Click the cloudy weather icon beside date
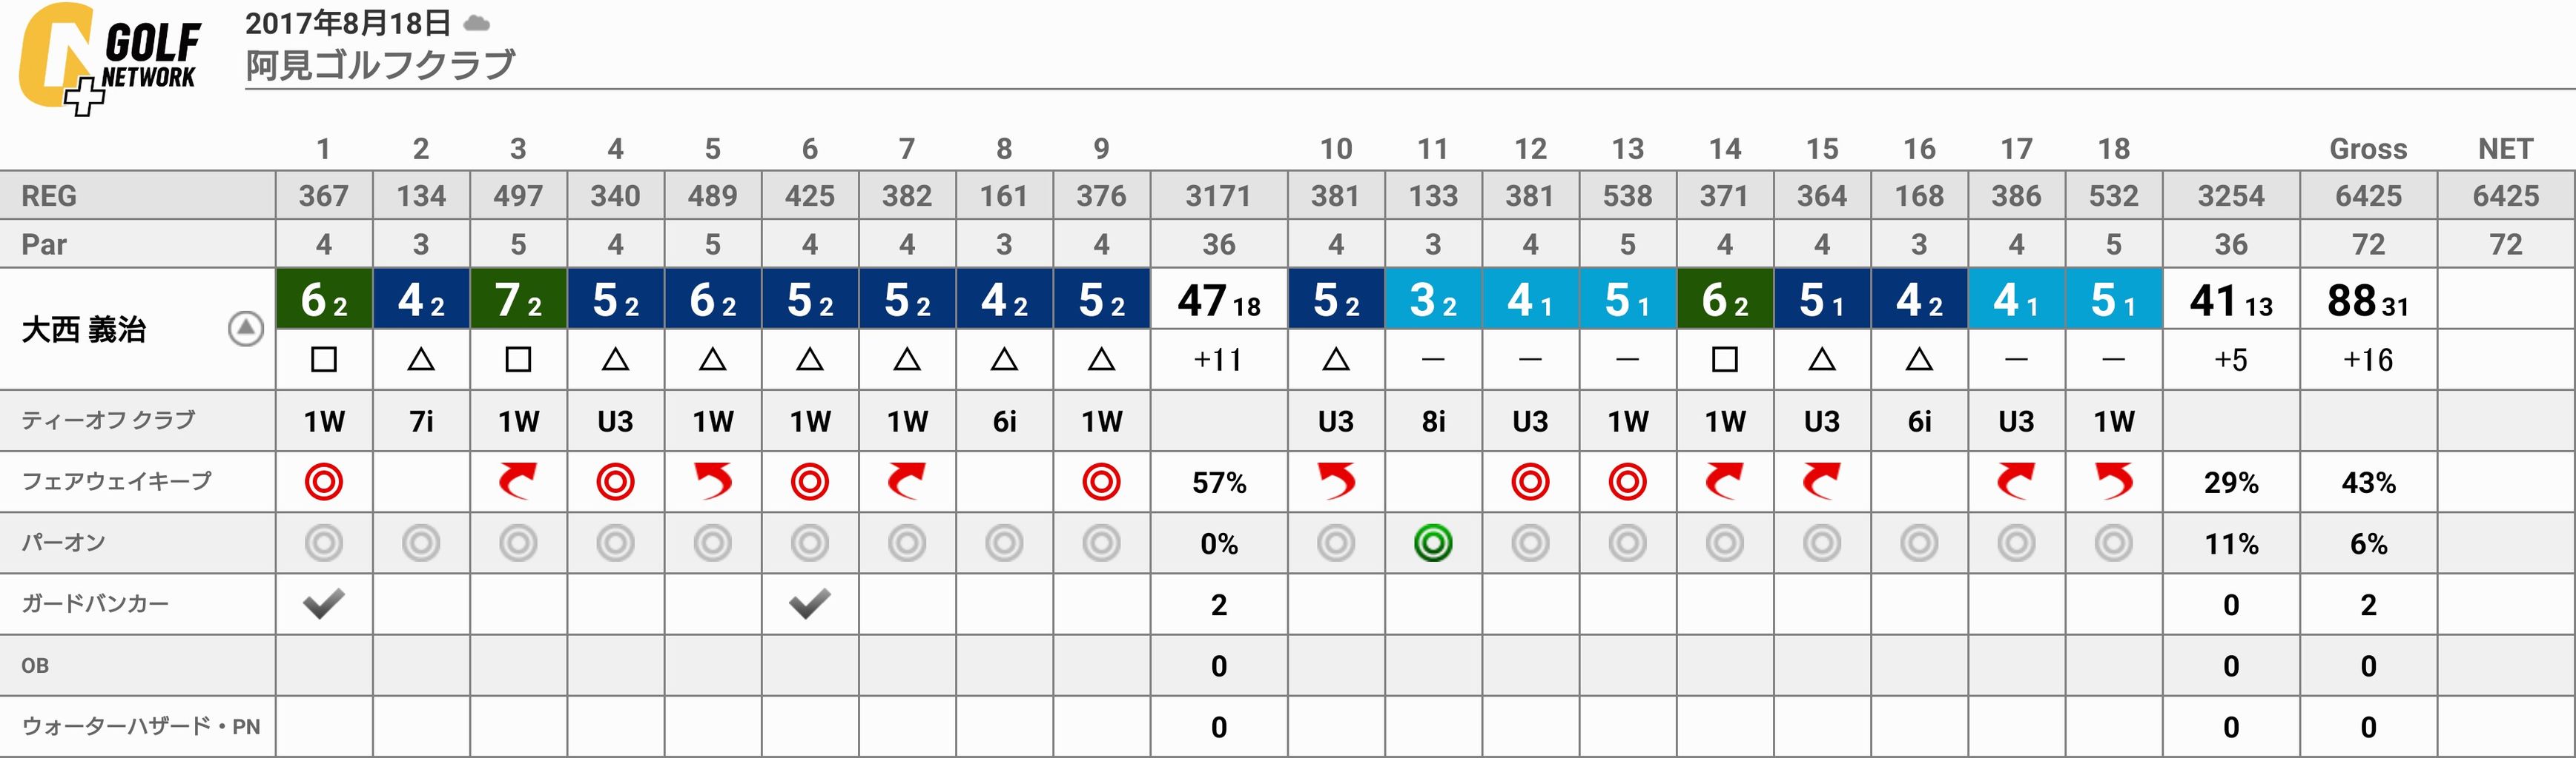 (x=477, y=23)
